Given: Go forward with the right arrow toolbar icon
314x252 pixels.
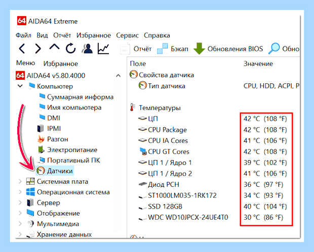Looking at the screenshot, I should pyautogui.click(x=38, y=48).
